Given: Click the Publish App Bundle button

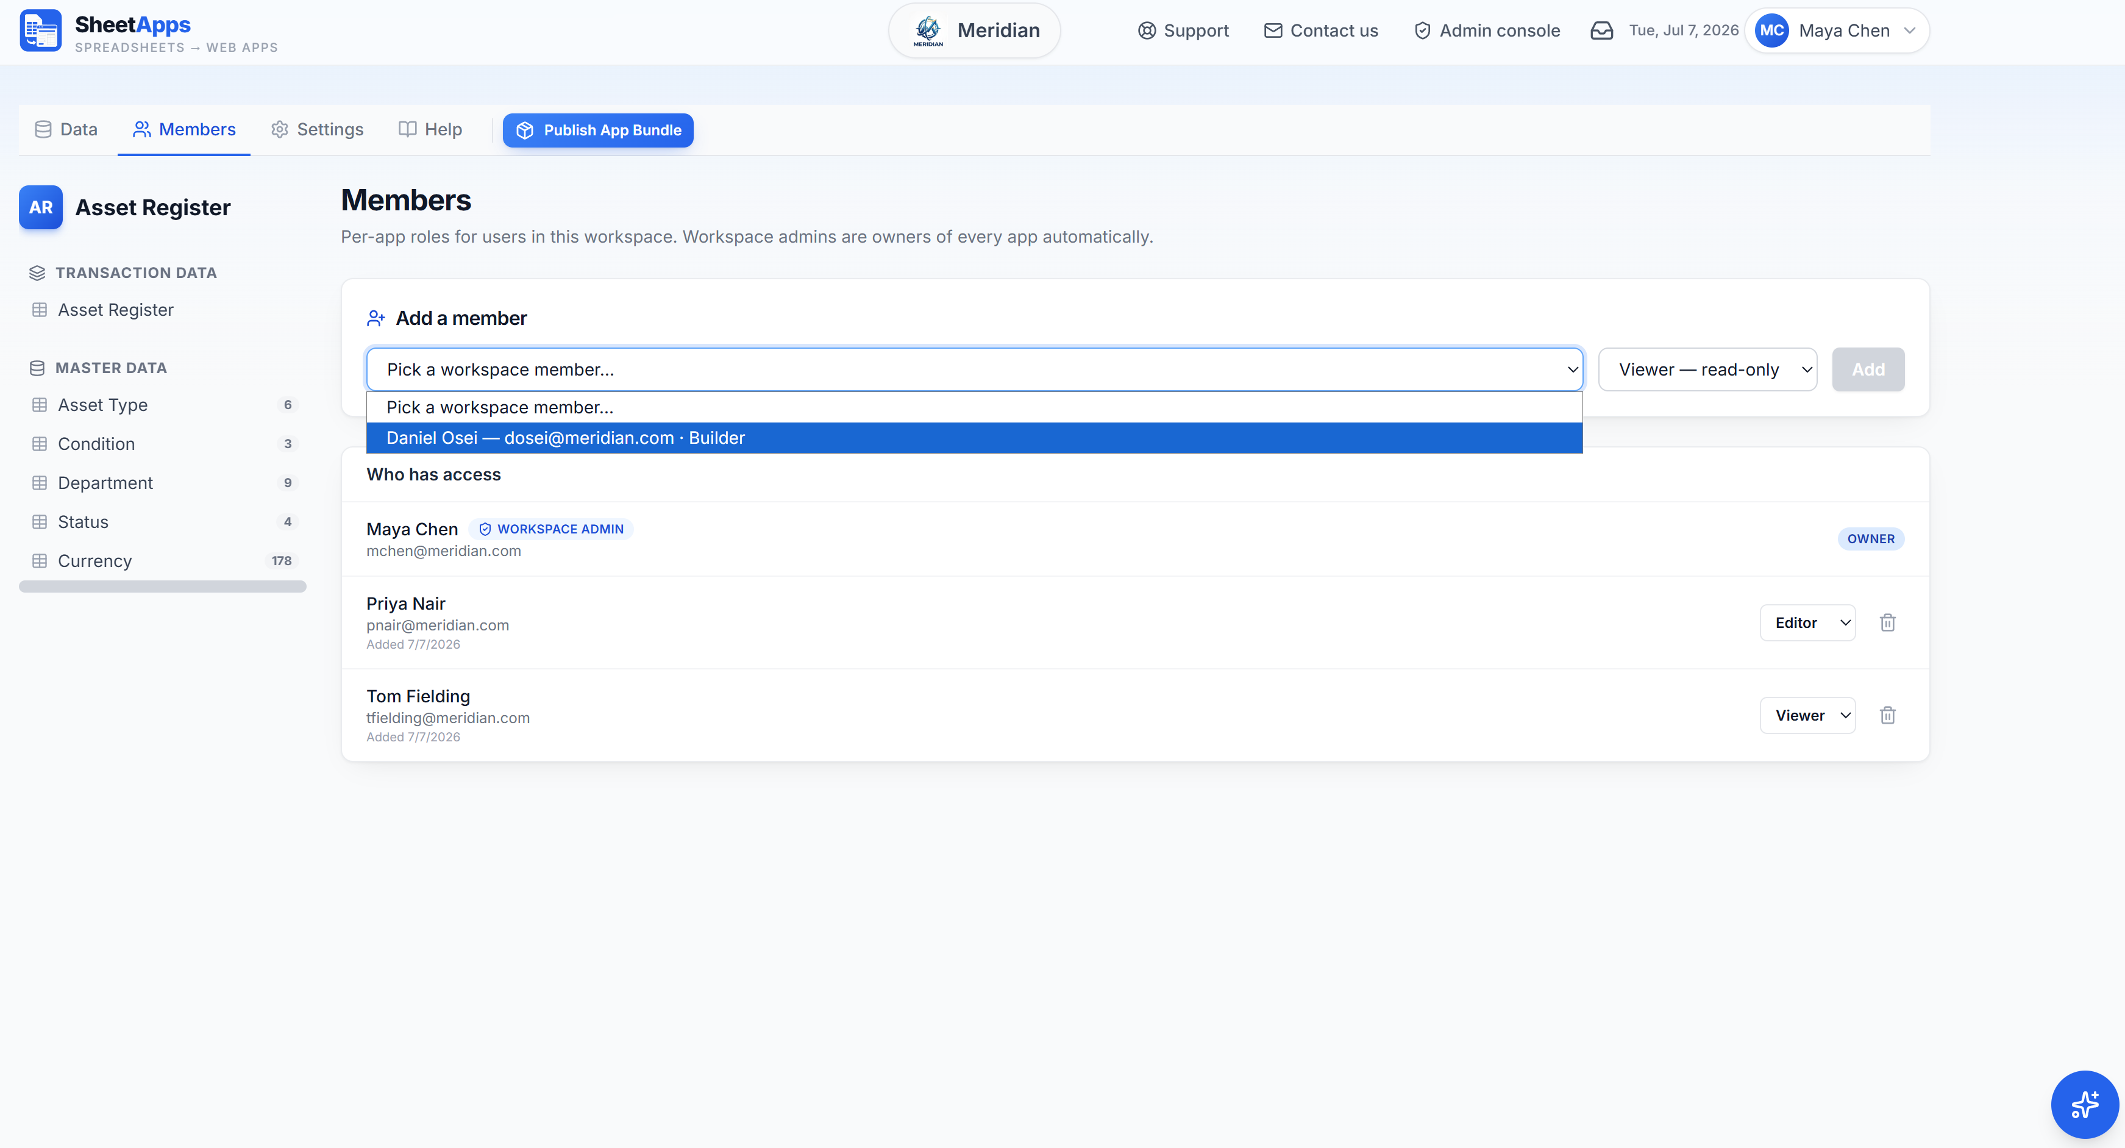Looking at the screenshot, I should (598, 130).
